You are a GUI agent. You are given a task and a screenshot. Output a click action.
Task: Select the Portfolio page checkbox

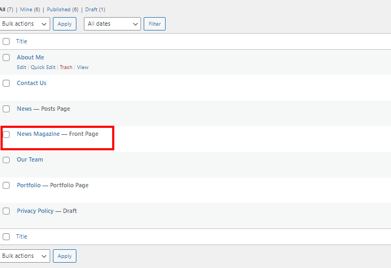(6, 185)
